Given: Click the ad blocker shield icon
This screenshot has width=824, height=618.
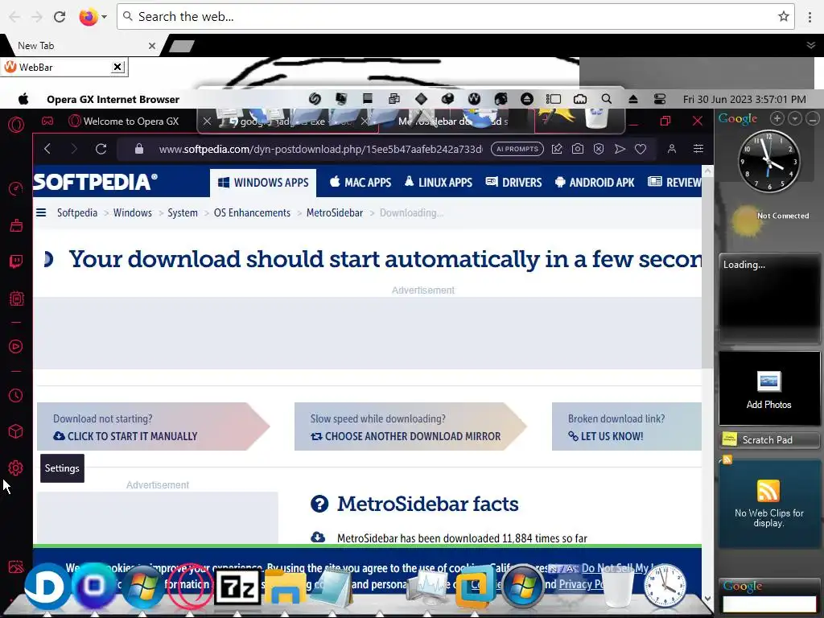Looking at the screenshot, I should (599, 149).
